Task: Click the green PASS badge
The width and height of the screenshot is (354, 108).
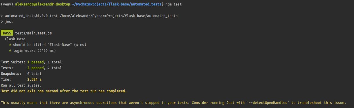Action: 7,33
